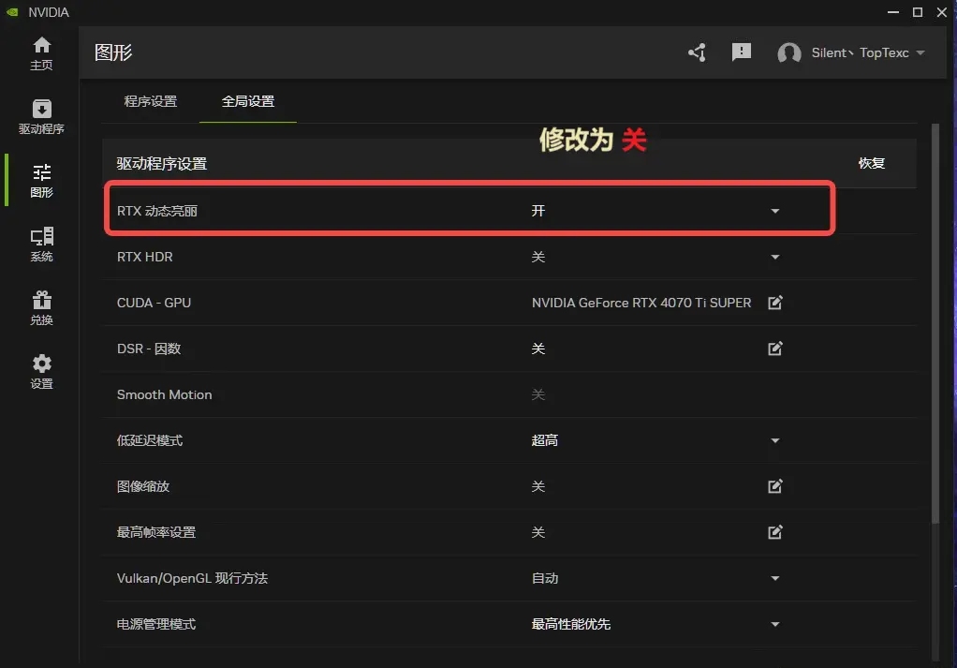The height and width of the screenshot is (668, 957).
Task: Click the 开 value of RTX 动态亮丽
Action: point(537,211)
